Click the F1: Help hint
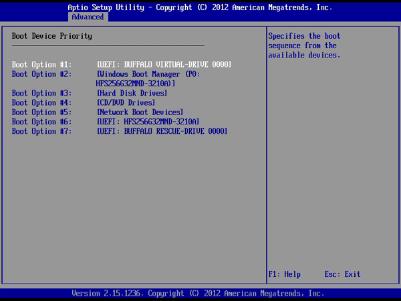The width and height of the screenshot is (401, 301). click(285, 274)
